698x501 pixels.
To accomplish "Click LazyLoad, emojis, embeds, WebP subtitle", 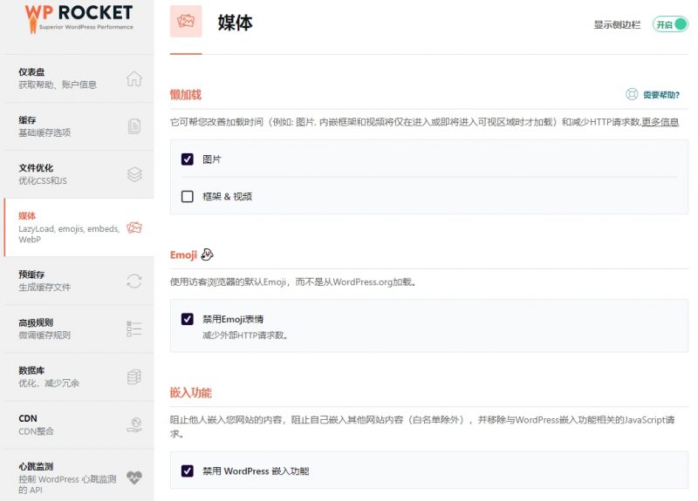I will click(x=69, y=234).
